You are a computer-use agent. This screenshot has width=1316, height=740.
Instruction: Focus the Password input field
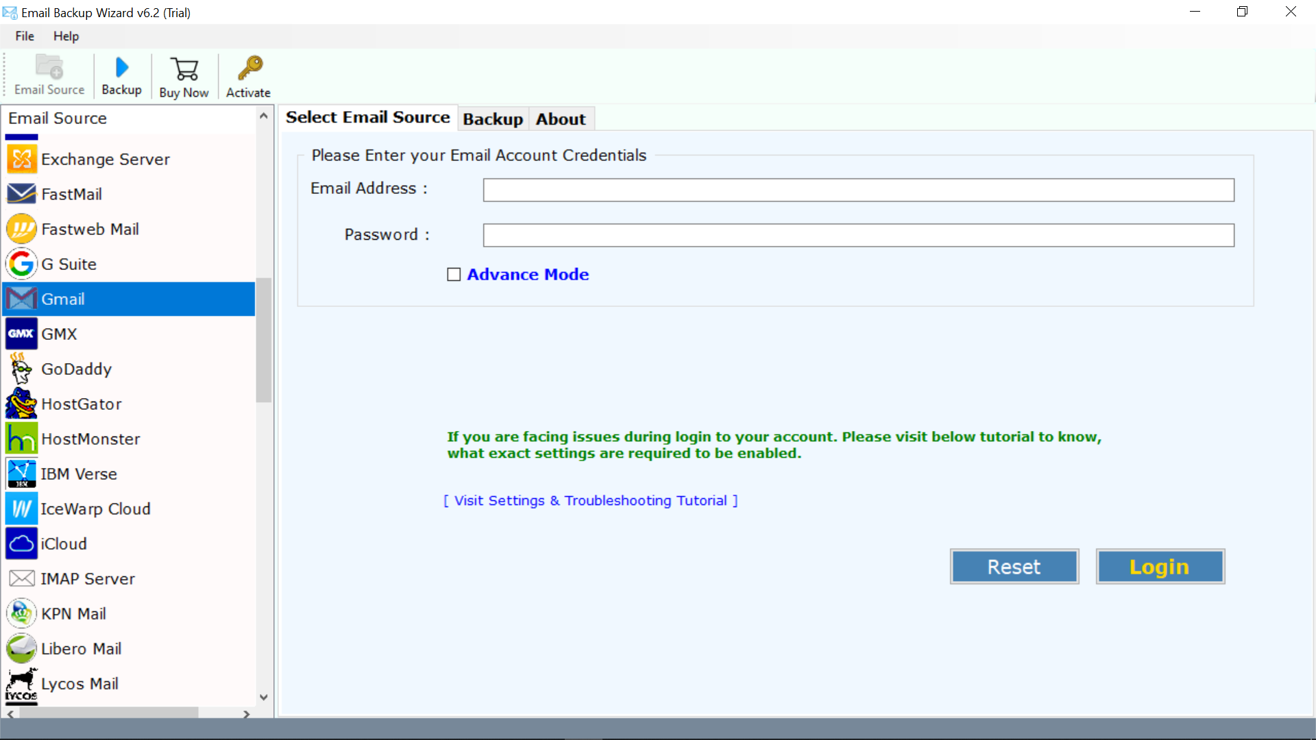point(859,235)
